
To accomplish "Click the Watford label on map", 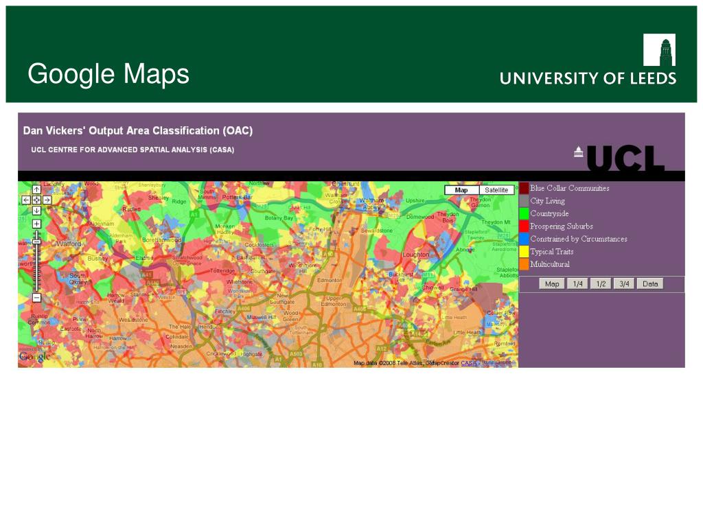I will [69, 244].
